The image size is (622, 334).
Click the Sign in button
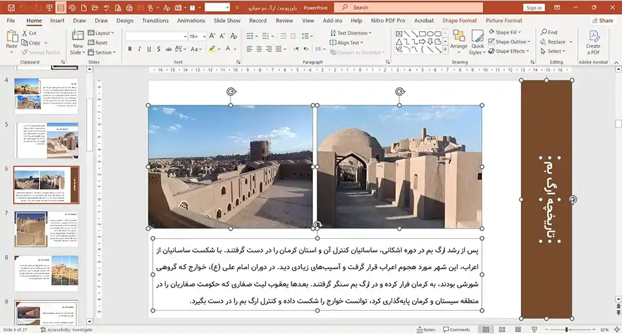533,8
